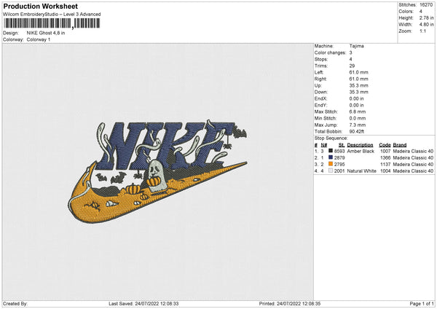This screenshot has width=437, height=309.
Task: Click the barcode under the worksheet title
Action: point(52,23)
